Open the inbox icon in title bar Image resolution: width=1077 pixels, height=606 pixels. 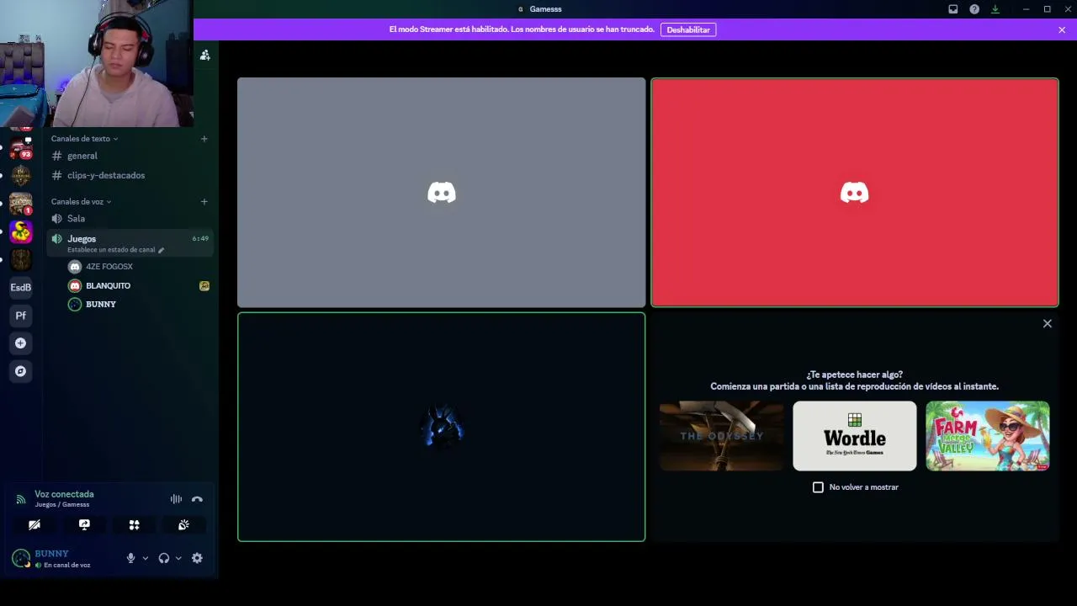coord(953,9)
